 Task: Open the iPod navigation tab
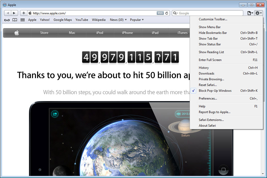tap(100, 33)
